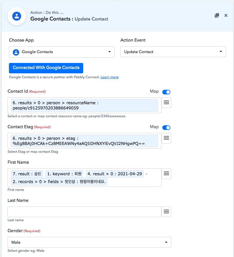Click the '4. result > 0 : 2021-04-29' tag
The width and height of the screenshot is (234, 257).
(x=115, y=174)
